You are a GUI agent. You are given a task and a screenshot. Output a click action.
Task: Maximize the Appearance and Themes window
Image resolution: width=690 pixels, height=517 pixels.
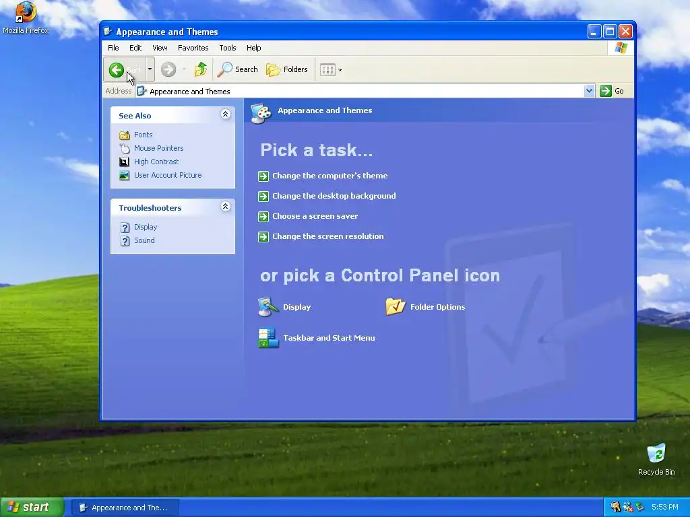coord(610,31)
